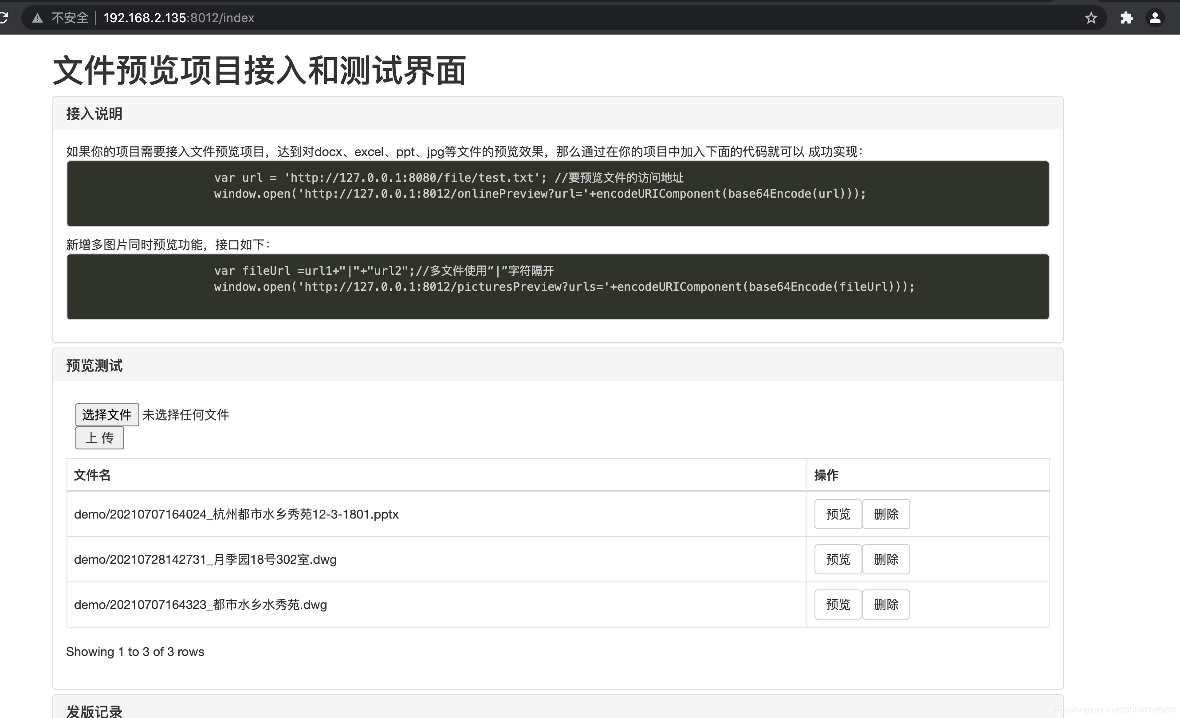Delete the 月季园18号302室.dwg file

(x=886, y=559)
